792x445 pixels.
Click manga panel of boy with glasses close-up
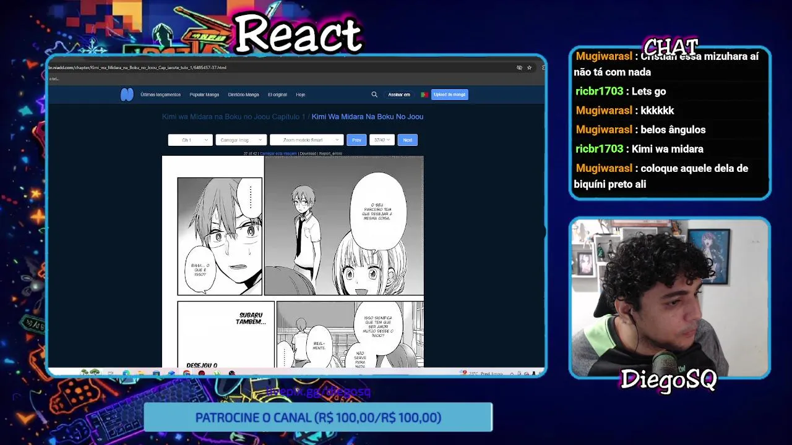click(220, 236)
